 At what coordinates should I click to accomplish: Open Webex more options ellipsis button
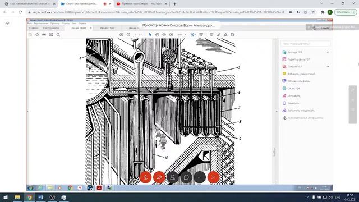[x=200, y=177]
